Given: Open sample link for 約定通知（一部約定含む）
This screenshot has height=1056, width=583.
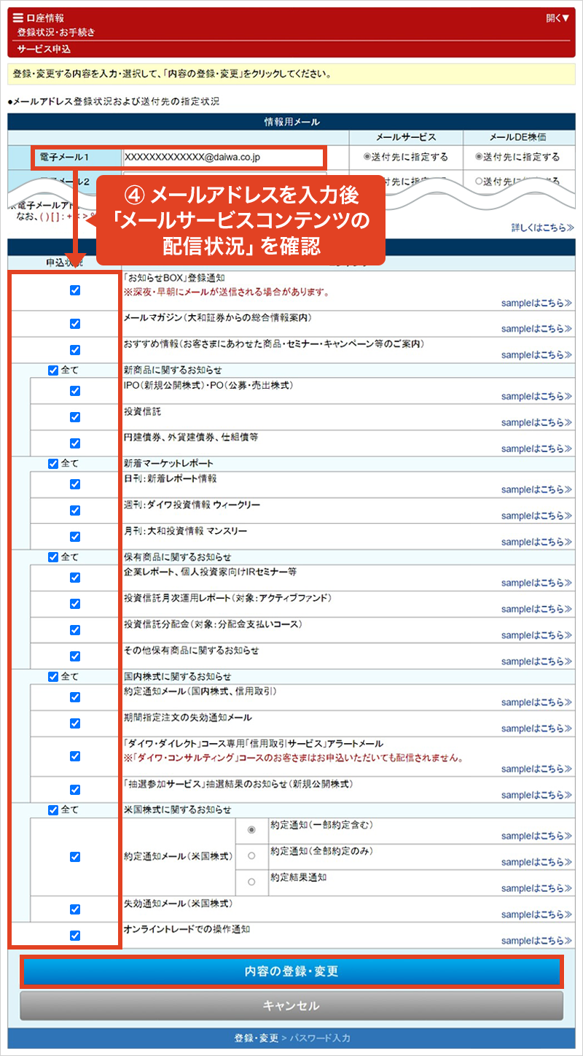Looking at the screenshot, I should point(536,836).
